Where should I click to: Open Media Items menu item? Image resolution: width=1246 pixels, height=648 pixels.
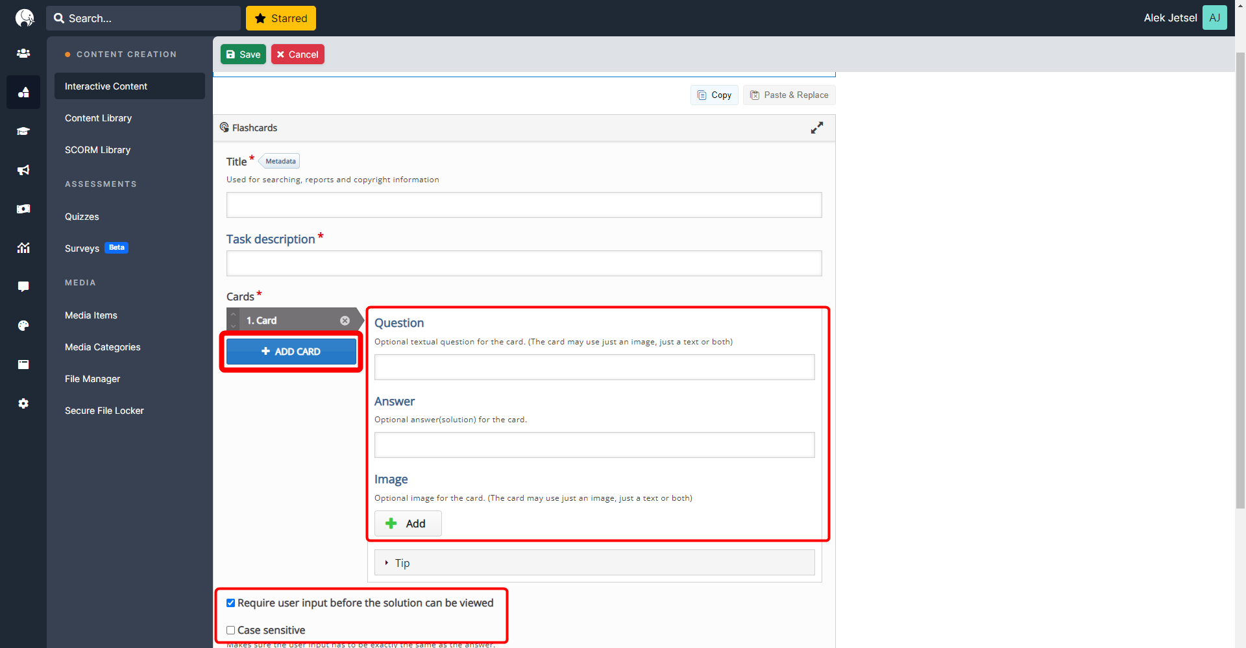[91, 315]
